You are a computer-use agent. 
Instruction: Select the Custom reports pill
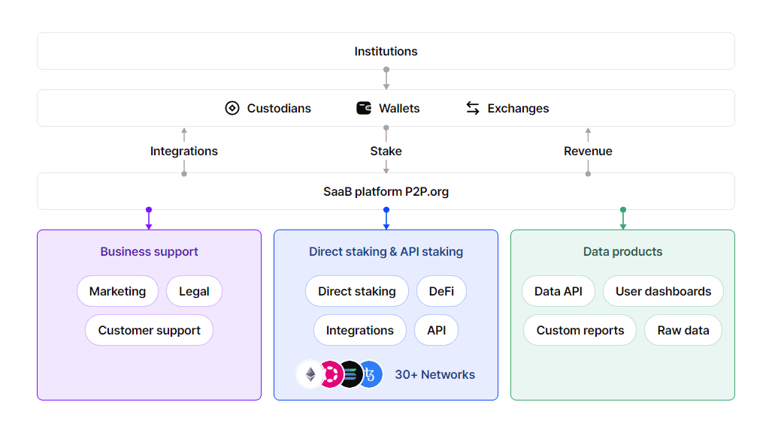tap(580, 330)
